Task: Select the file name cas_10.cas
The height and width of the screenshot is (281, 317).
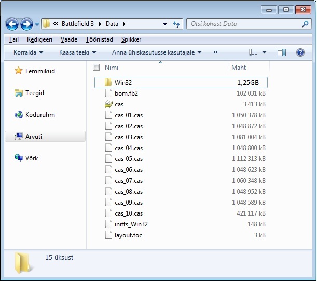Action: tap(129, 213)
